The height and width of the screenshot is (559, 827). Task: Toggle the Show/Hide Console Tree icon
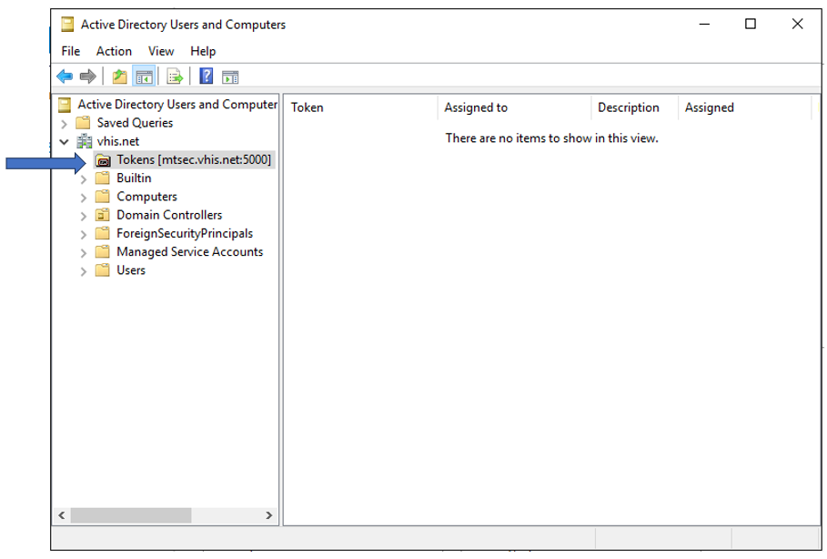(x=144, y=77)
